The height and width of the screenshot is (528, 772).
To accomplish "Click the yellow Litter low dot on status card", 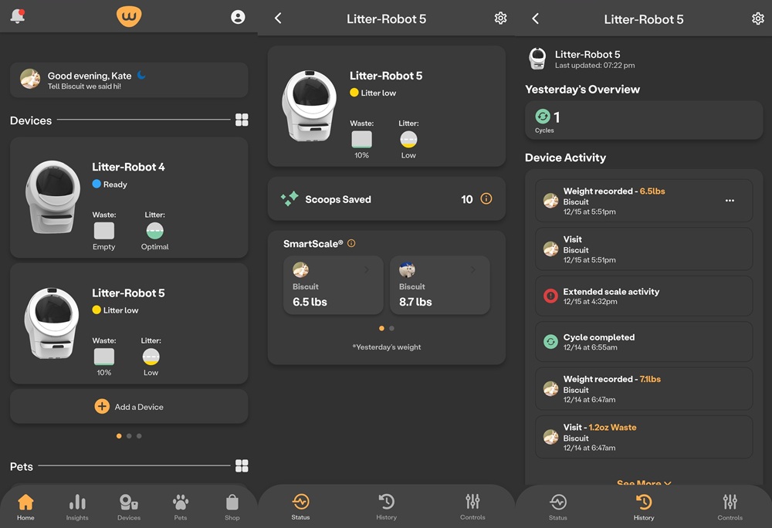I will click(x=354, y=93).
